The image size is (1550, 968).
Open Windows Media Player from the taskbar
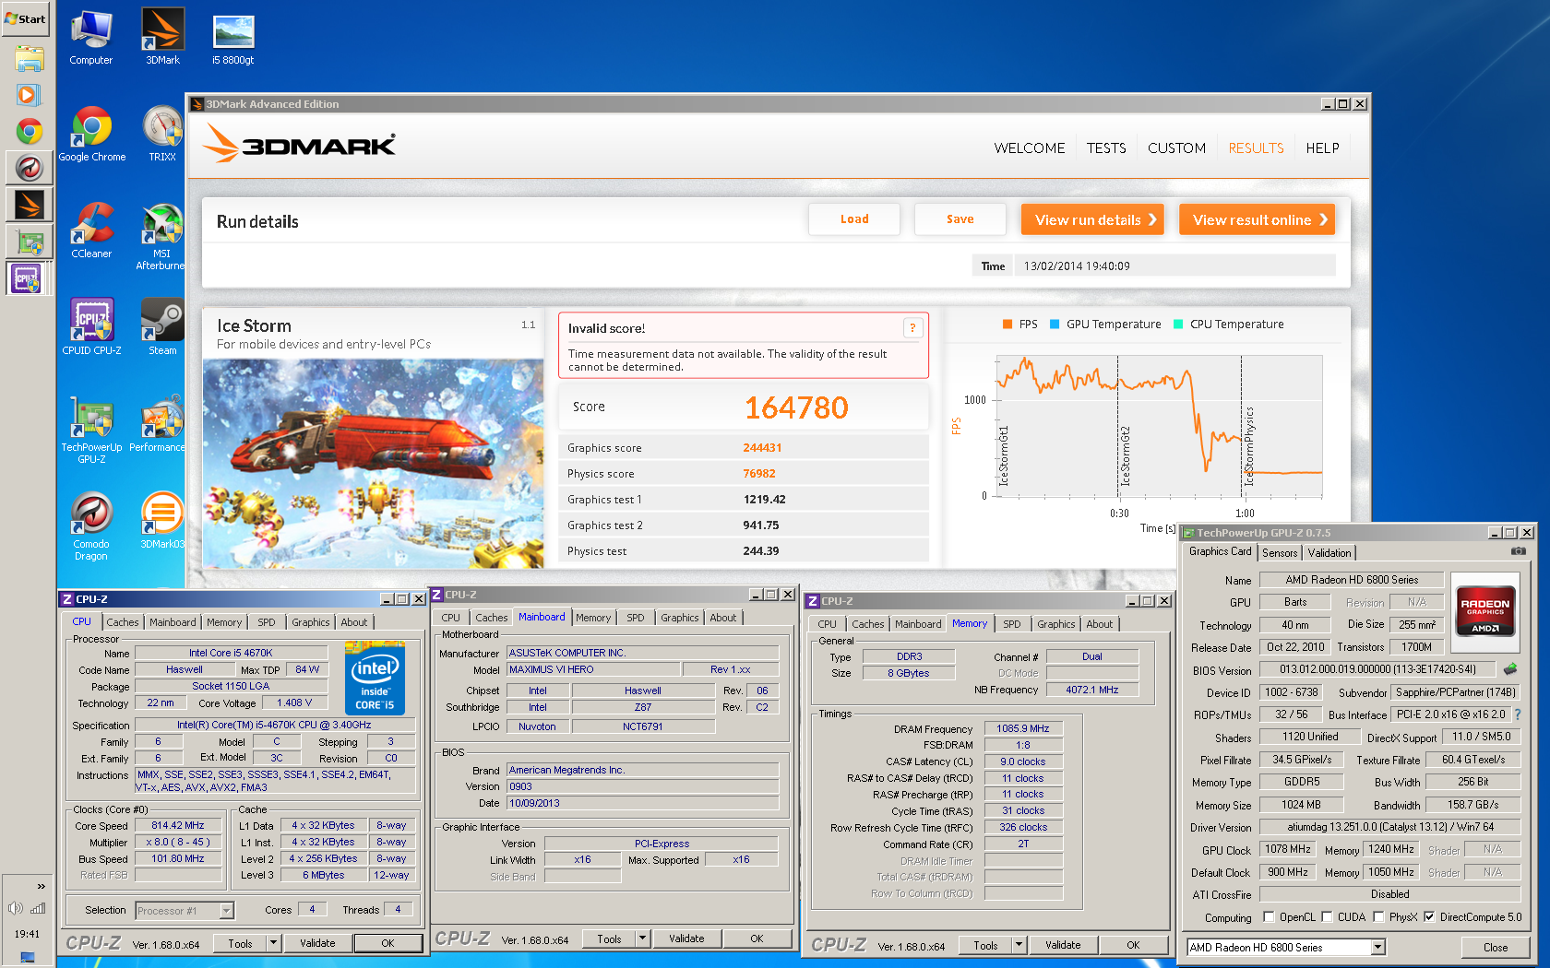coord(29,95)
